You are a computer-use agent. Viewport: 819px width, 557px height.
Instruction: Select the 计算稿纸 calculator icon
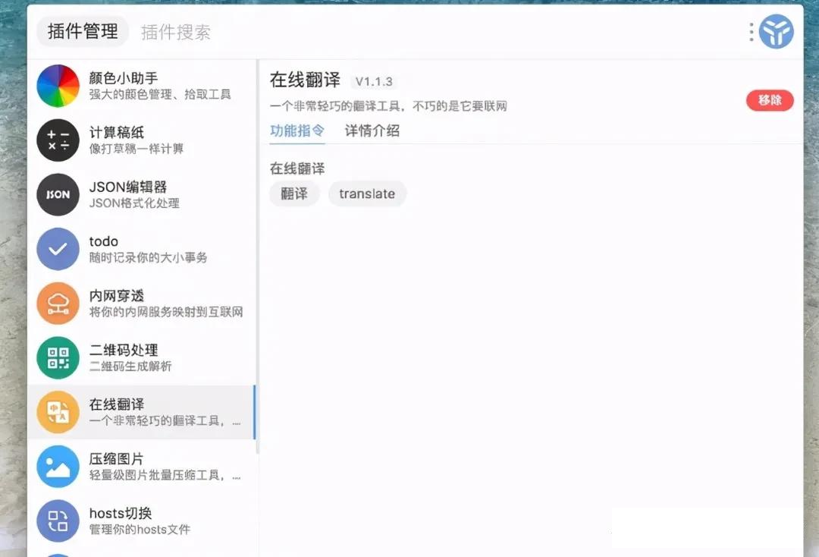click(58, 140)
